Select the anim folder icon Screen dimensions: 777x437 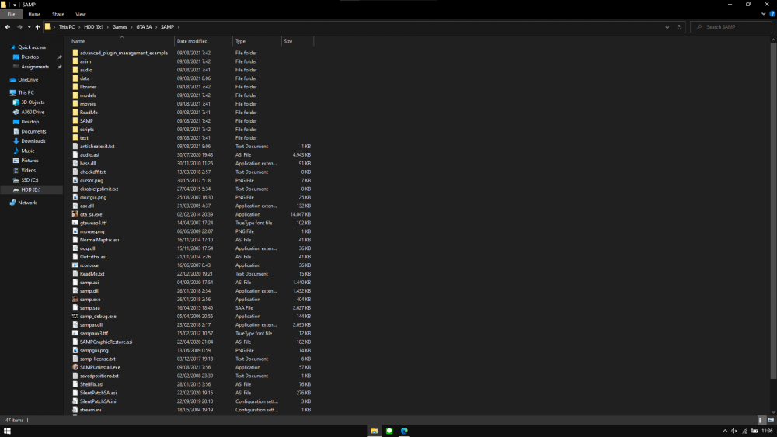point(75,61)
